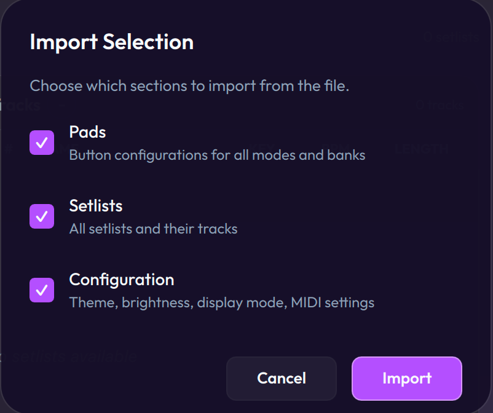Click the Pads section label
493x413 pixels.
(87, 132)
